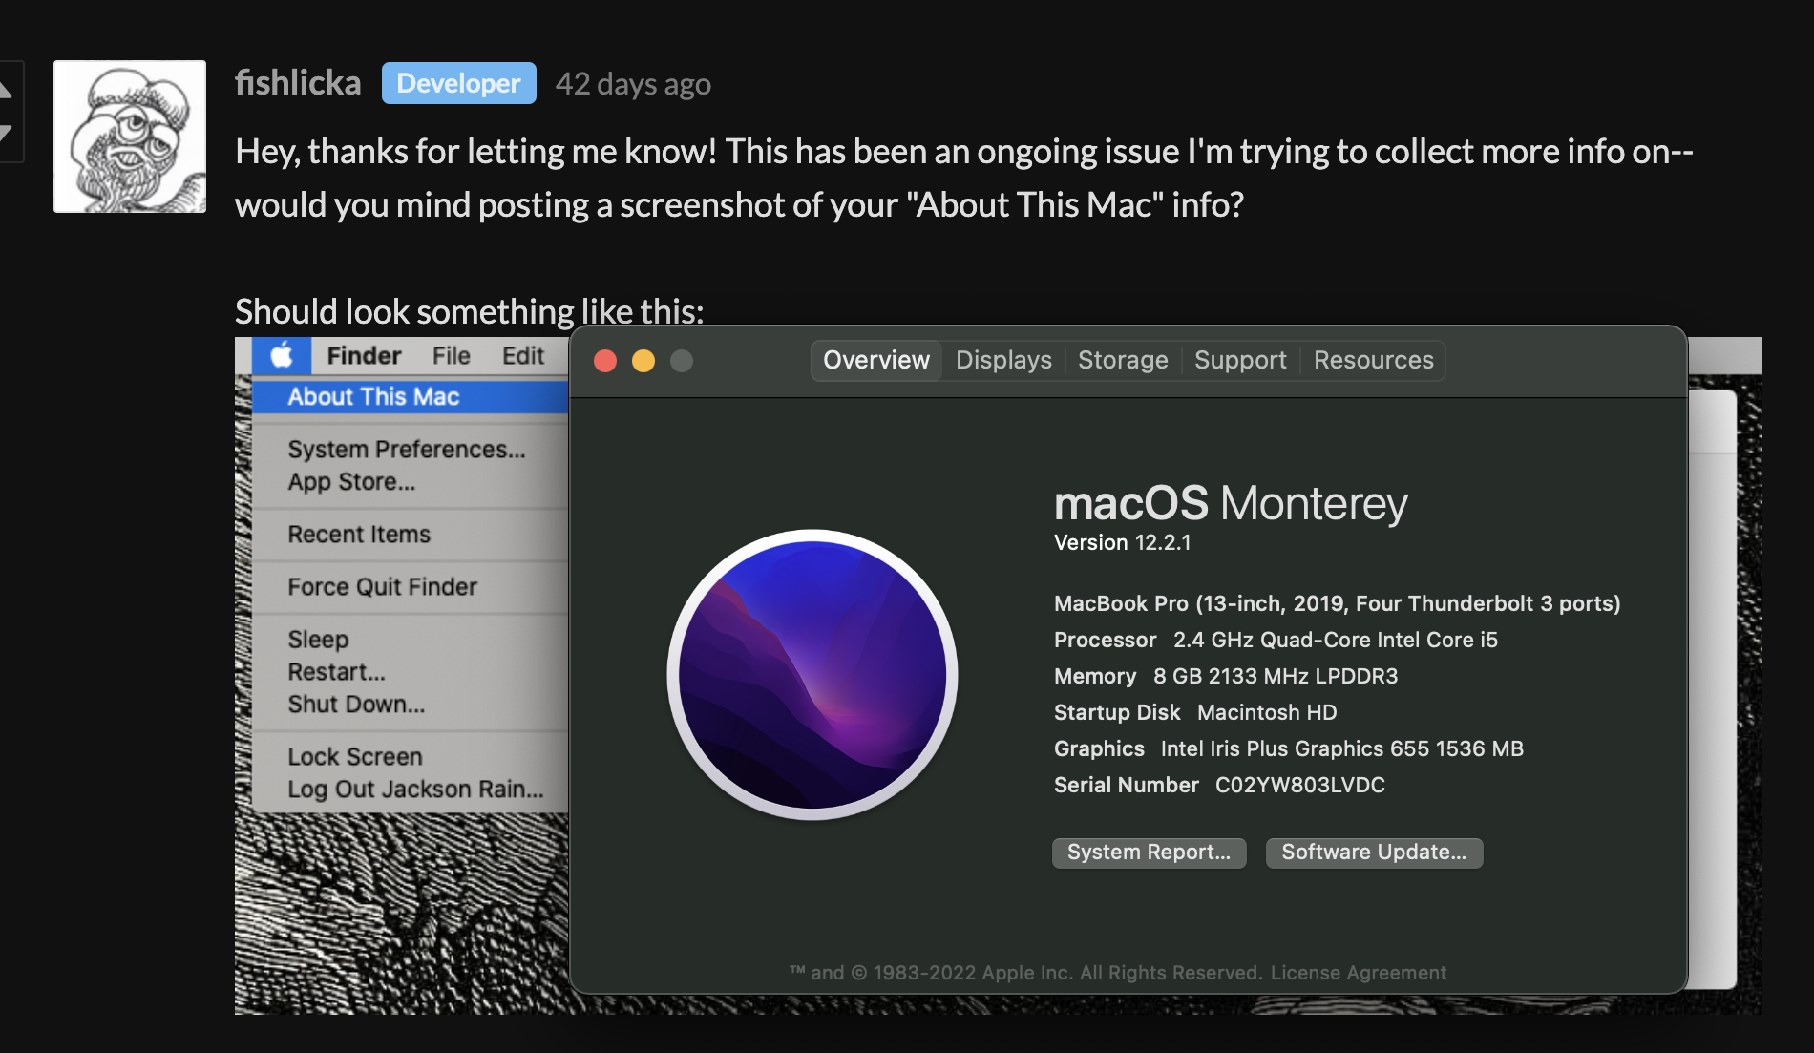Click the Startup Disk value Macintosh HD
Image resolution: width=1814 pixels, height=1053 pixels.
[x=1267, y=712]
